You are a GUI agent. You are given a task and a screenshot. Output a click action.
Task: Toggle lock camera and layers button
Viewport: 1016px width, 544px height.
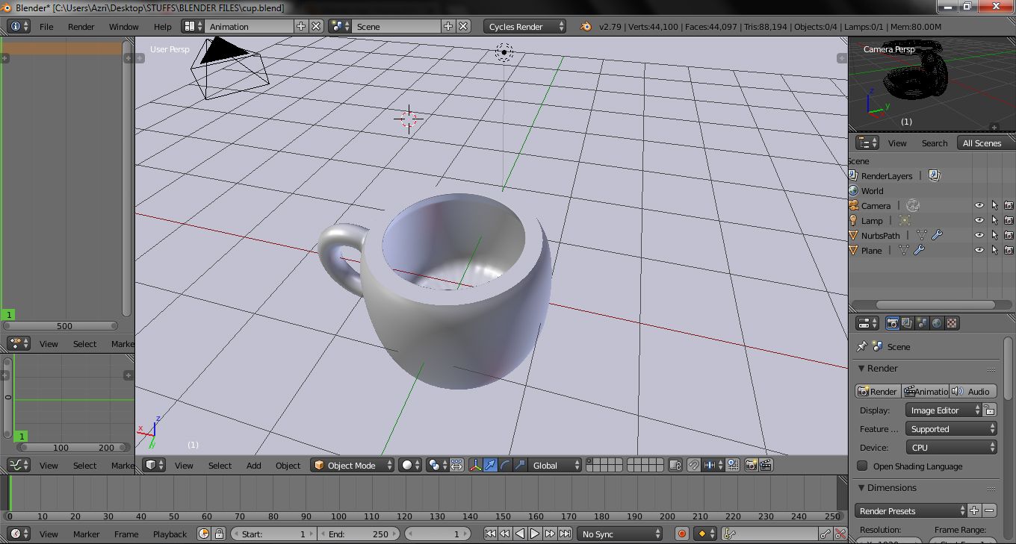point(675,465)
